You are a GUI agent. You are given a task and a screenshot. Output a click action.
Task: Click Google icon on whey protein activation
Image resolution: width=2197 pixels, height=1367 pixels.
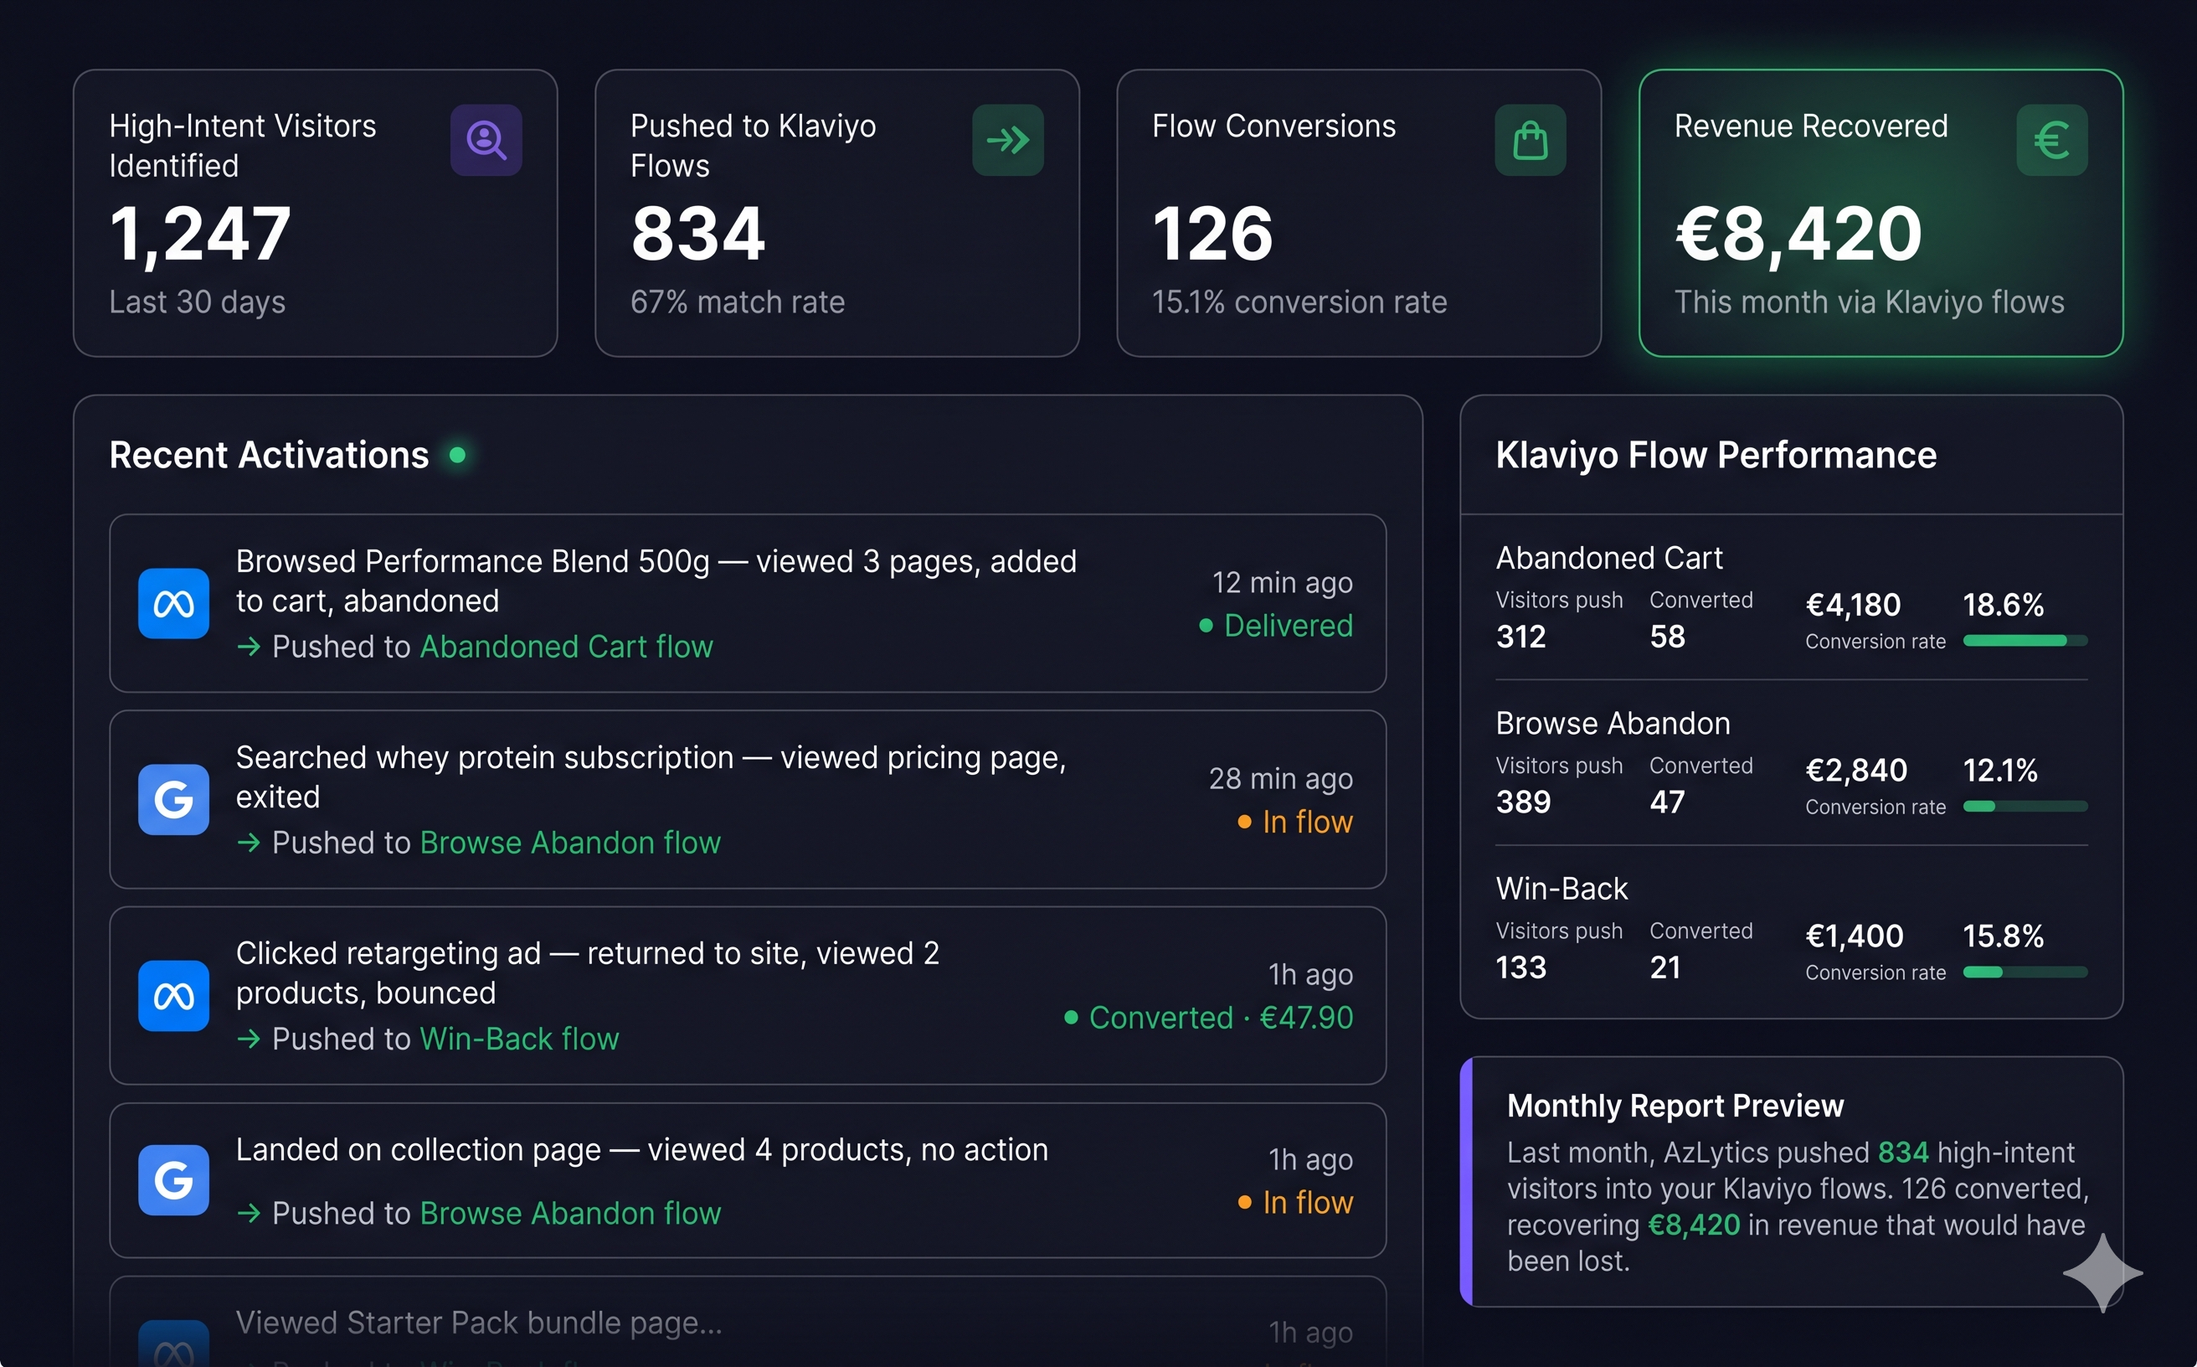pyautogui.click(x=173, y=799)
